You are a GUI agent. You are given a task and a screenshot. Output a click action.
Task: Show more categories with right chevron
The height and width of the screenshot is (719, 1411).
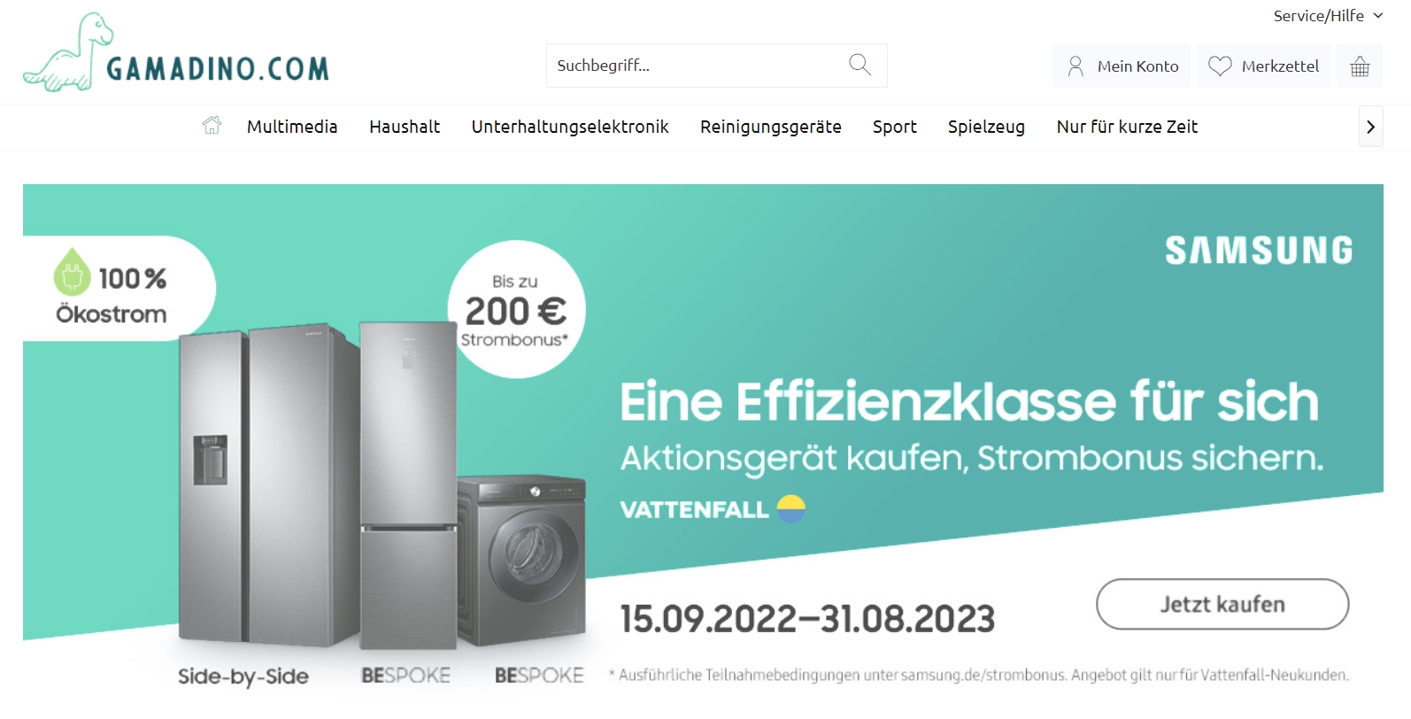click(x=1370, y=127)
